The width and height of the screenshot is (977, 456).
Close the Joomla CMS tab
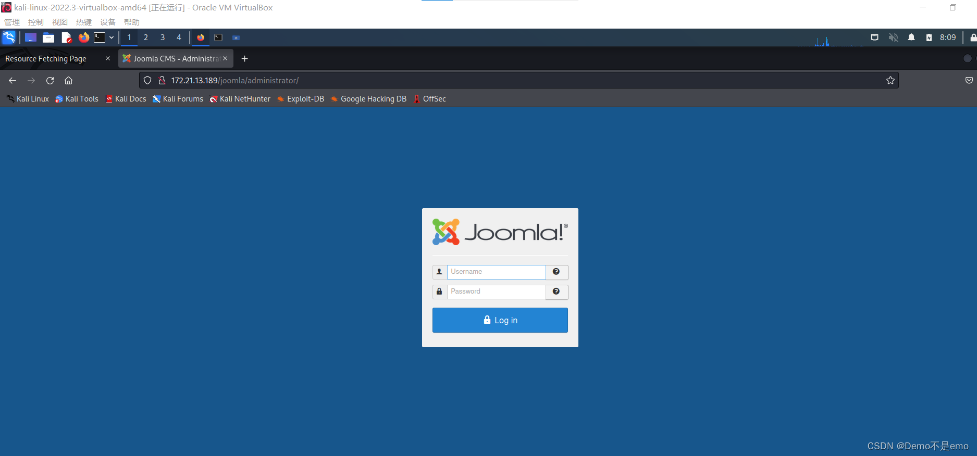point(225,58)
